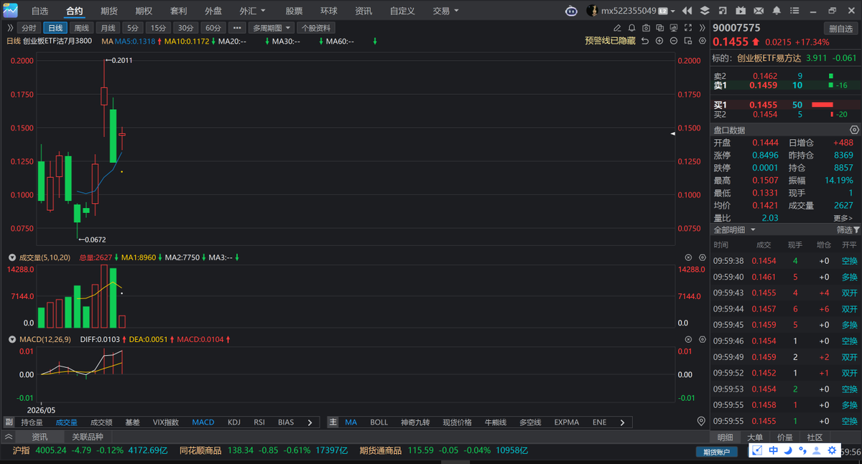The height and width of the screenshot is (464, 862).
Task: Select the BOLL main indicator
Action: (379, 422)
